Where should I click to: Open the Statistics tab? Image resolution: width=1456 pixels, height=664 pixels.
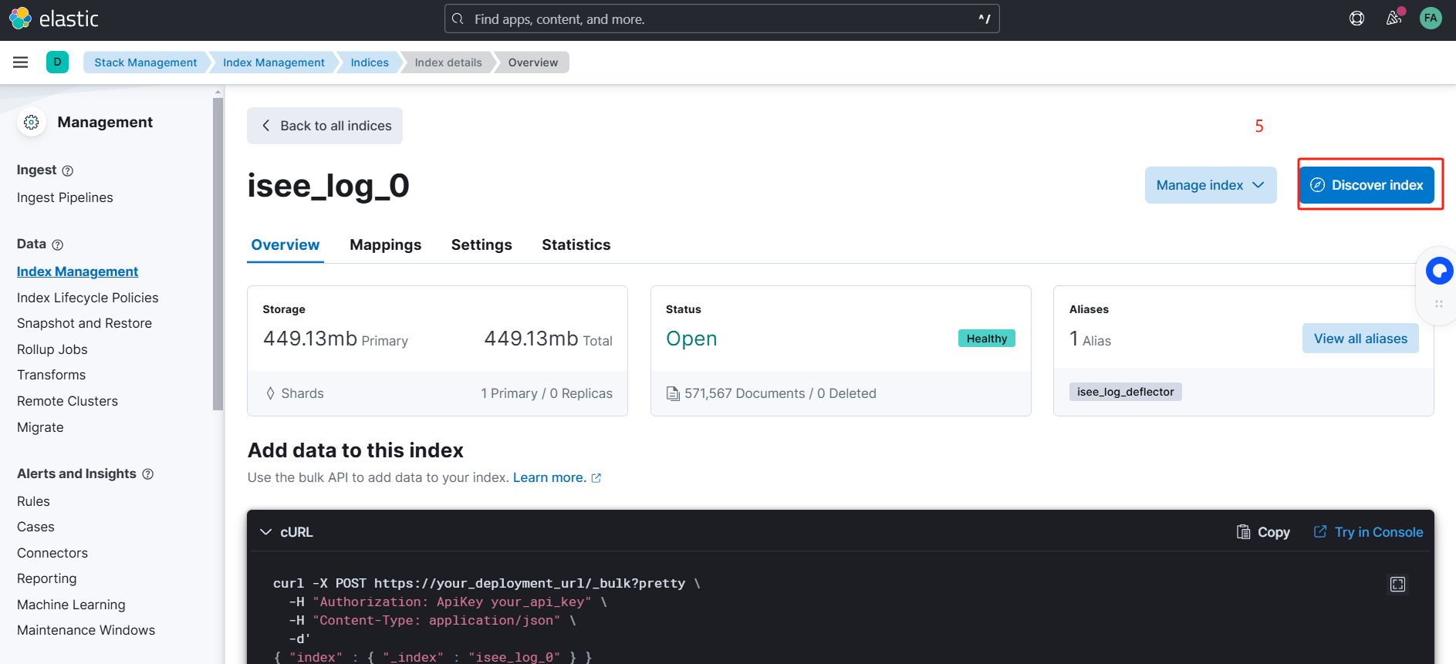(576, 244)
